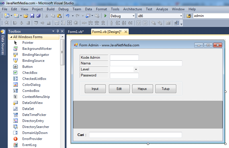Click the Align Centers layout icon
Screen dimensions: 229x148
[x=21, y=23]
